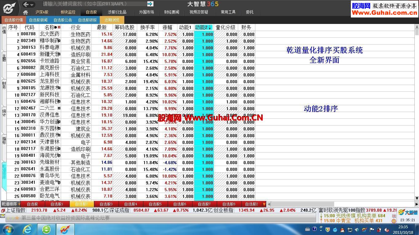Image resolution: width=419 pixels, height=235 pixels.
Task: Switch to 自选股公告 tab
Action: (63, 20)
